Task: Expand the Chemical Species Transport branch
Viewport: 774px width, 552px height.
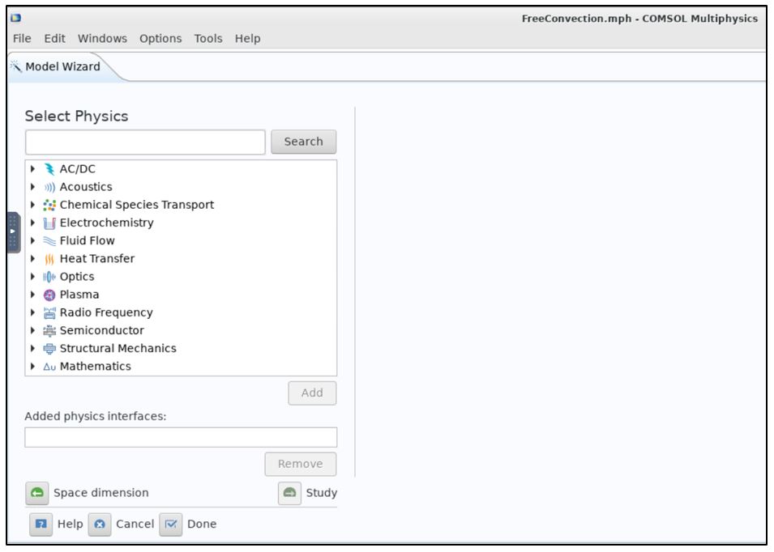Action: click(32, 205)
